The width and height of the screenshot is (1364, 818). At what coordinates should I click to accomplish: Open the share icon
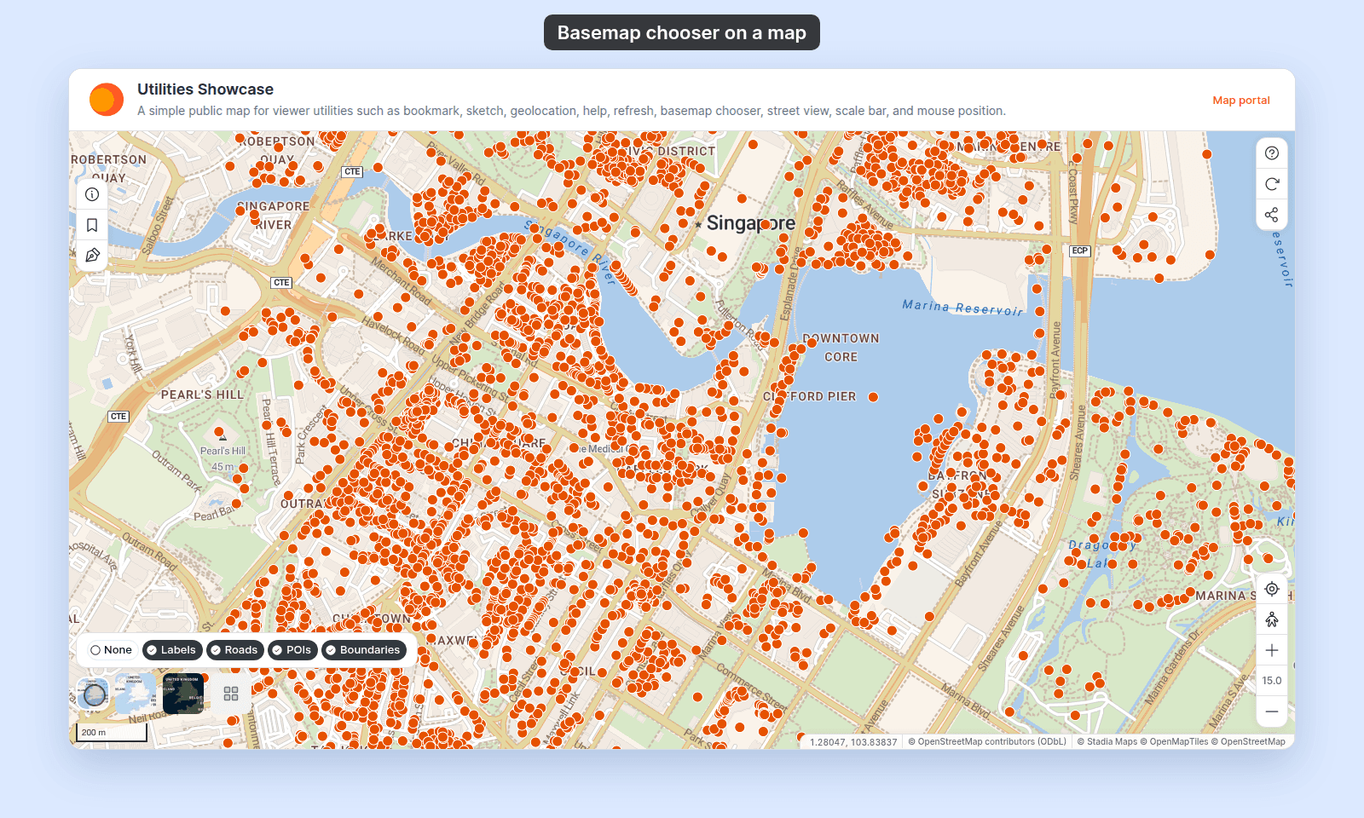coord(1272,215)
